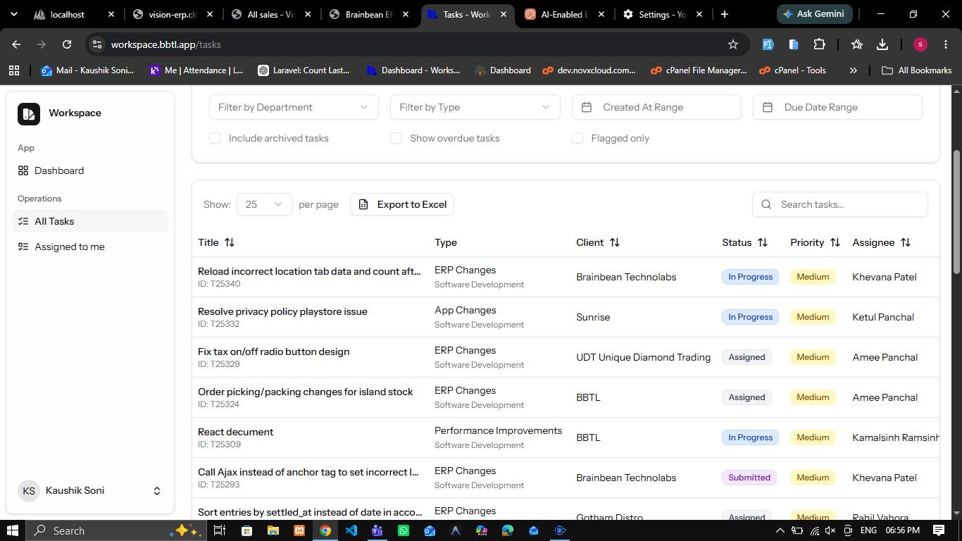962x541 pixels.
Task: Bookmark this page with the star icon
Action: click(x=733, y=44)
